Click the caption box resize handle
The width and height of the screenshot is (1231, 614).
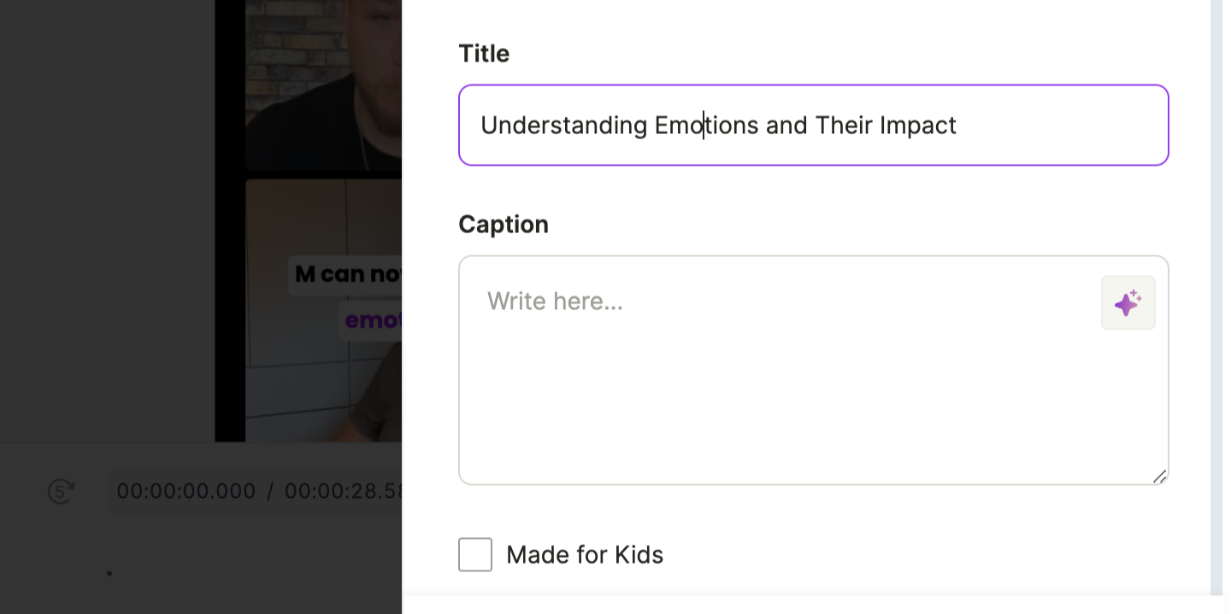1159,477
